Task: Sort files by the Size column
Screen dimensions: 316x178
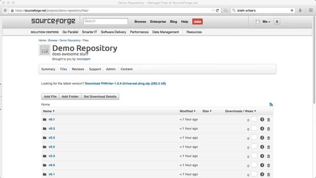Action: [207, 111]
